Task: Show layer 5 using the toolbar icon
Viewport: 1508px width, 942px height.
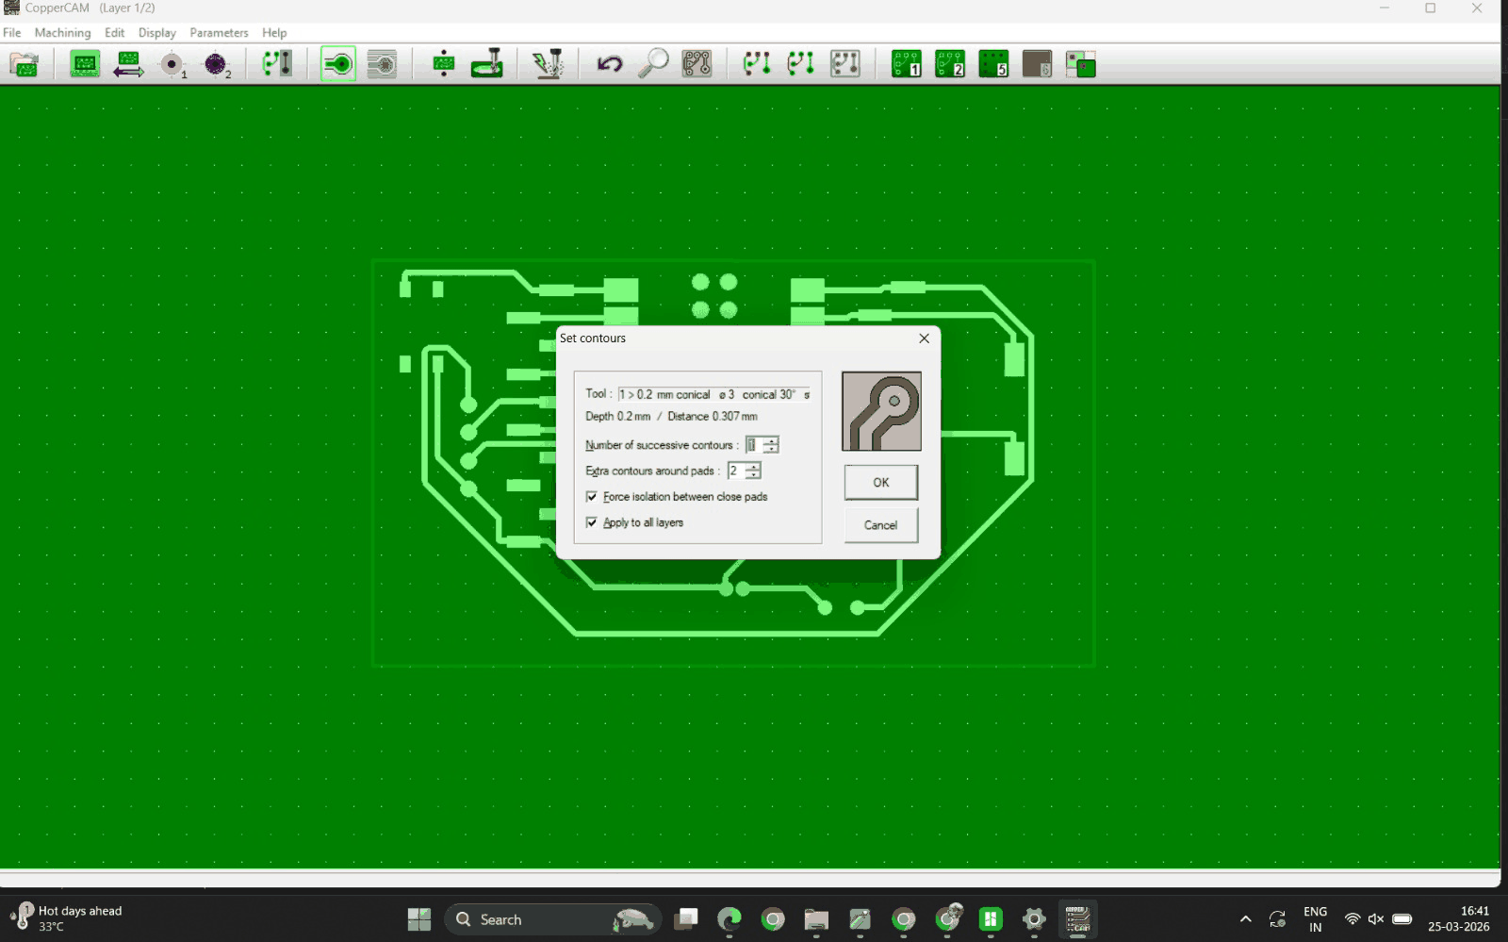Action: pyautogui.click(x=993, y=64)
